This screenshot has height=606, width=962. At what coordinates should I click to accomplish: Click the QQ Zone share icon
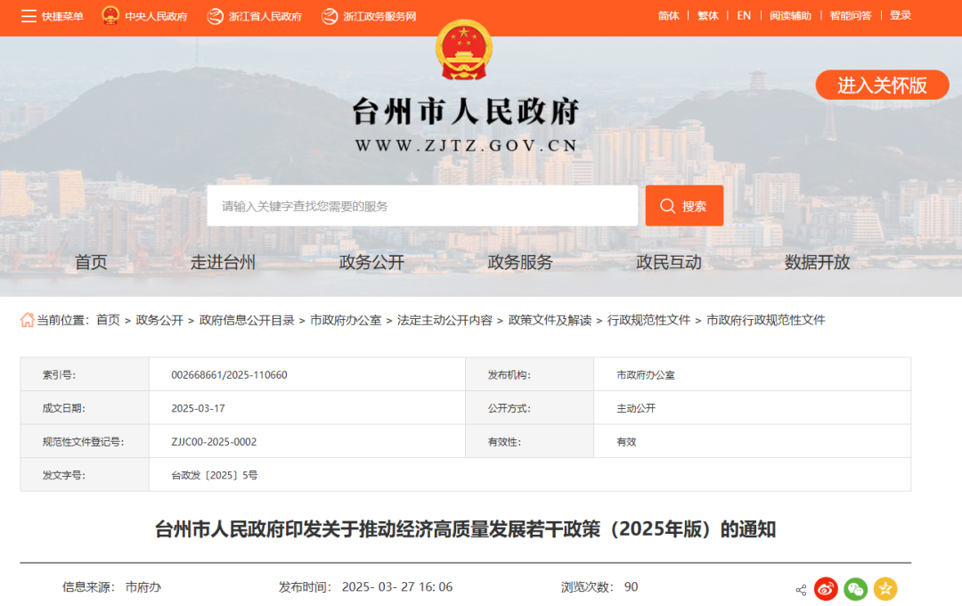885,589
